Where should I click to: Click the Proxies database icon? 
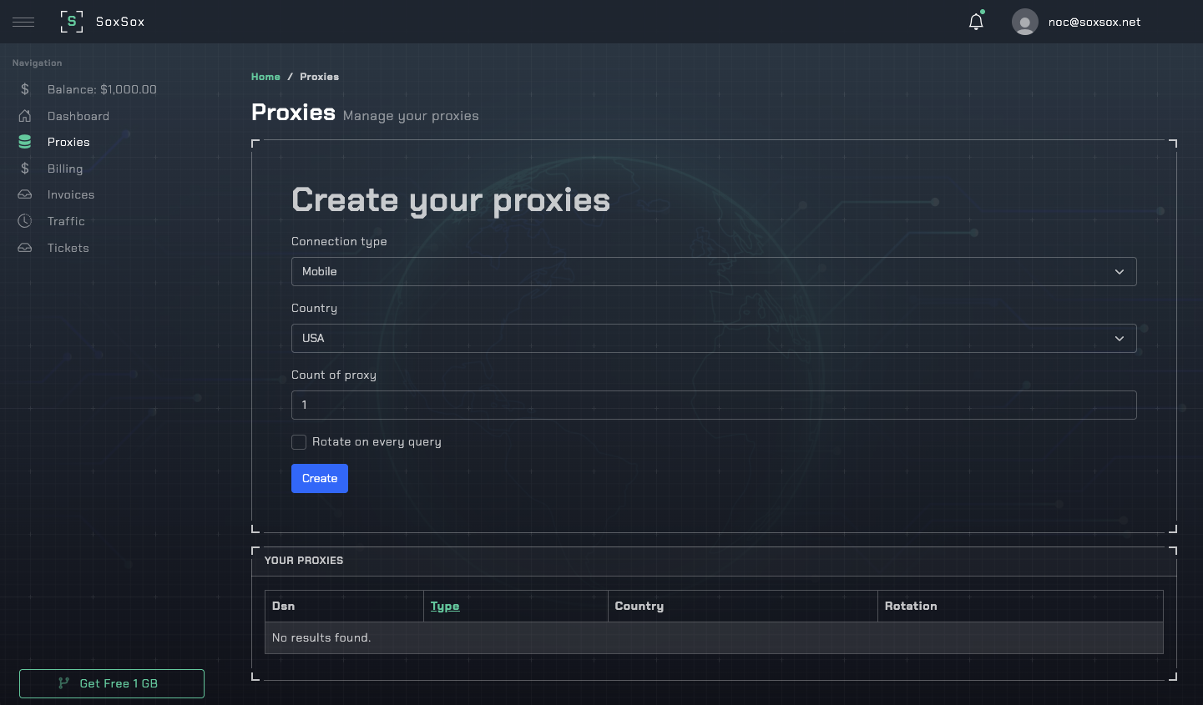(x=25, y=143)
